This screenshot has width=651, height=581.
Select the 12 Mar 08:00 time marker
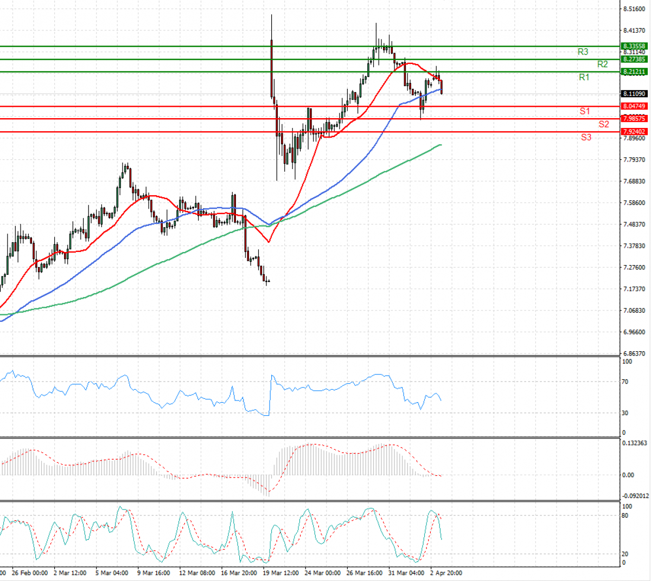(x=196, y=573)
